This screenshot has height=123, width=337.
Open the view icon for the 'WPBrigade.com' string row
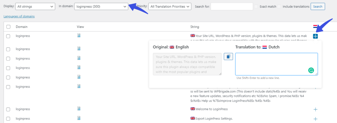coord(79,86)
